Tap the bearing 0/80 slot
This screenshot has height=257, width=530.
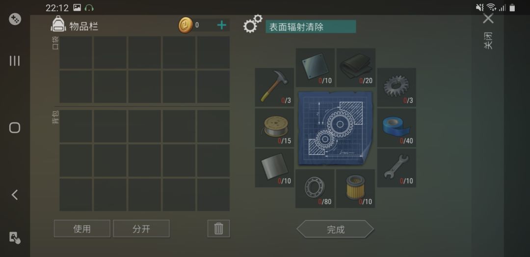(x=315, y=188)
